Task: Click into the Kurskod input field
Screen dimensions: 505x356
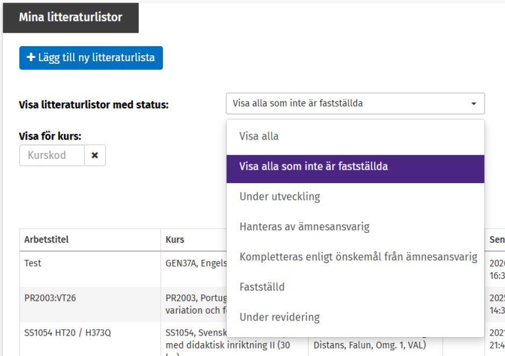Action: (x=51, y=155)
